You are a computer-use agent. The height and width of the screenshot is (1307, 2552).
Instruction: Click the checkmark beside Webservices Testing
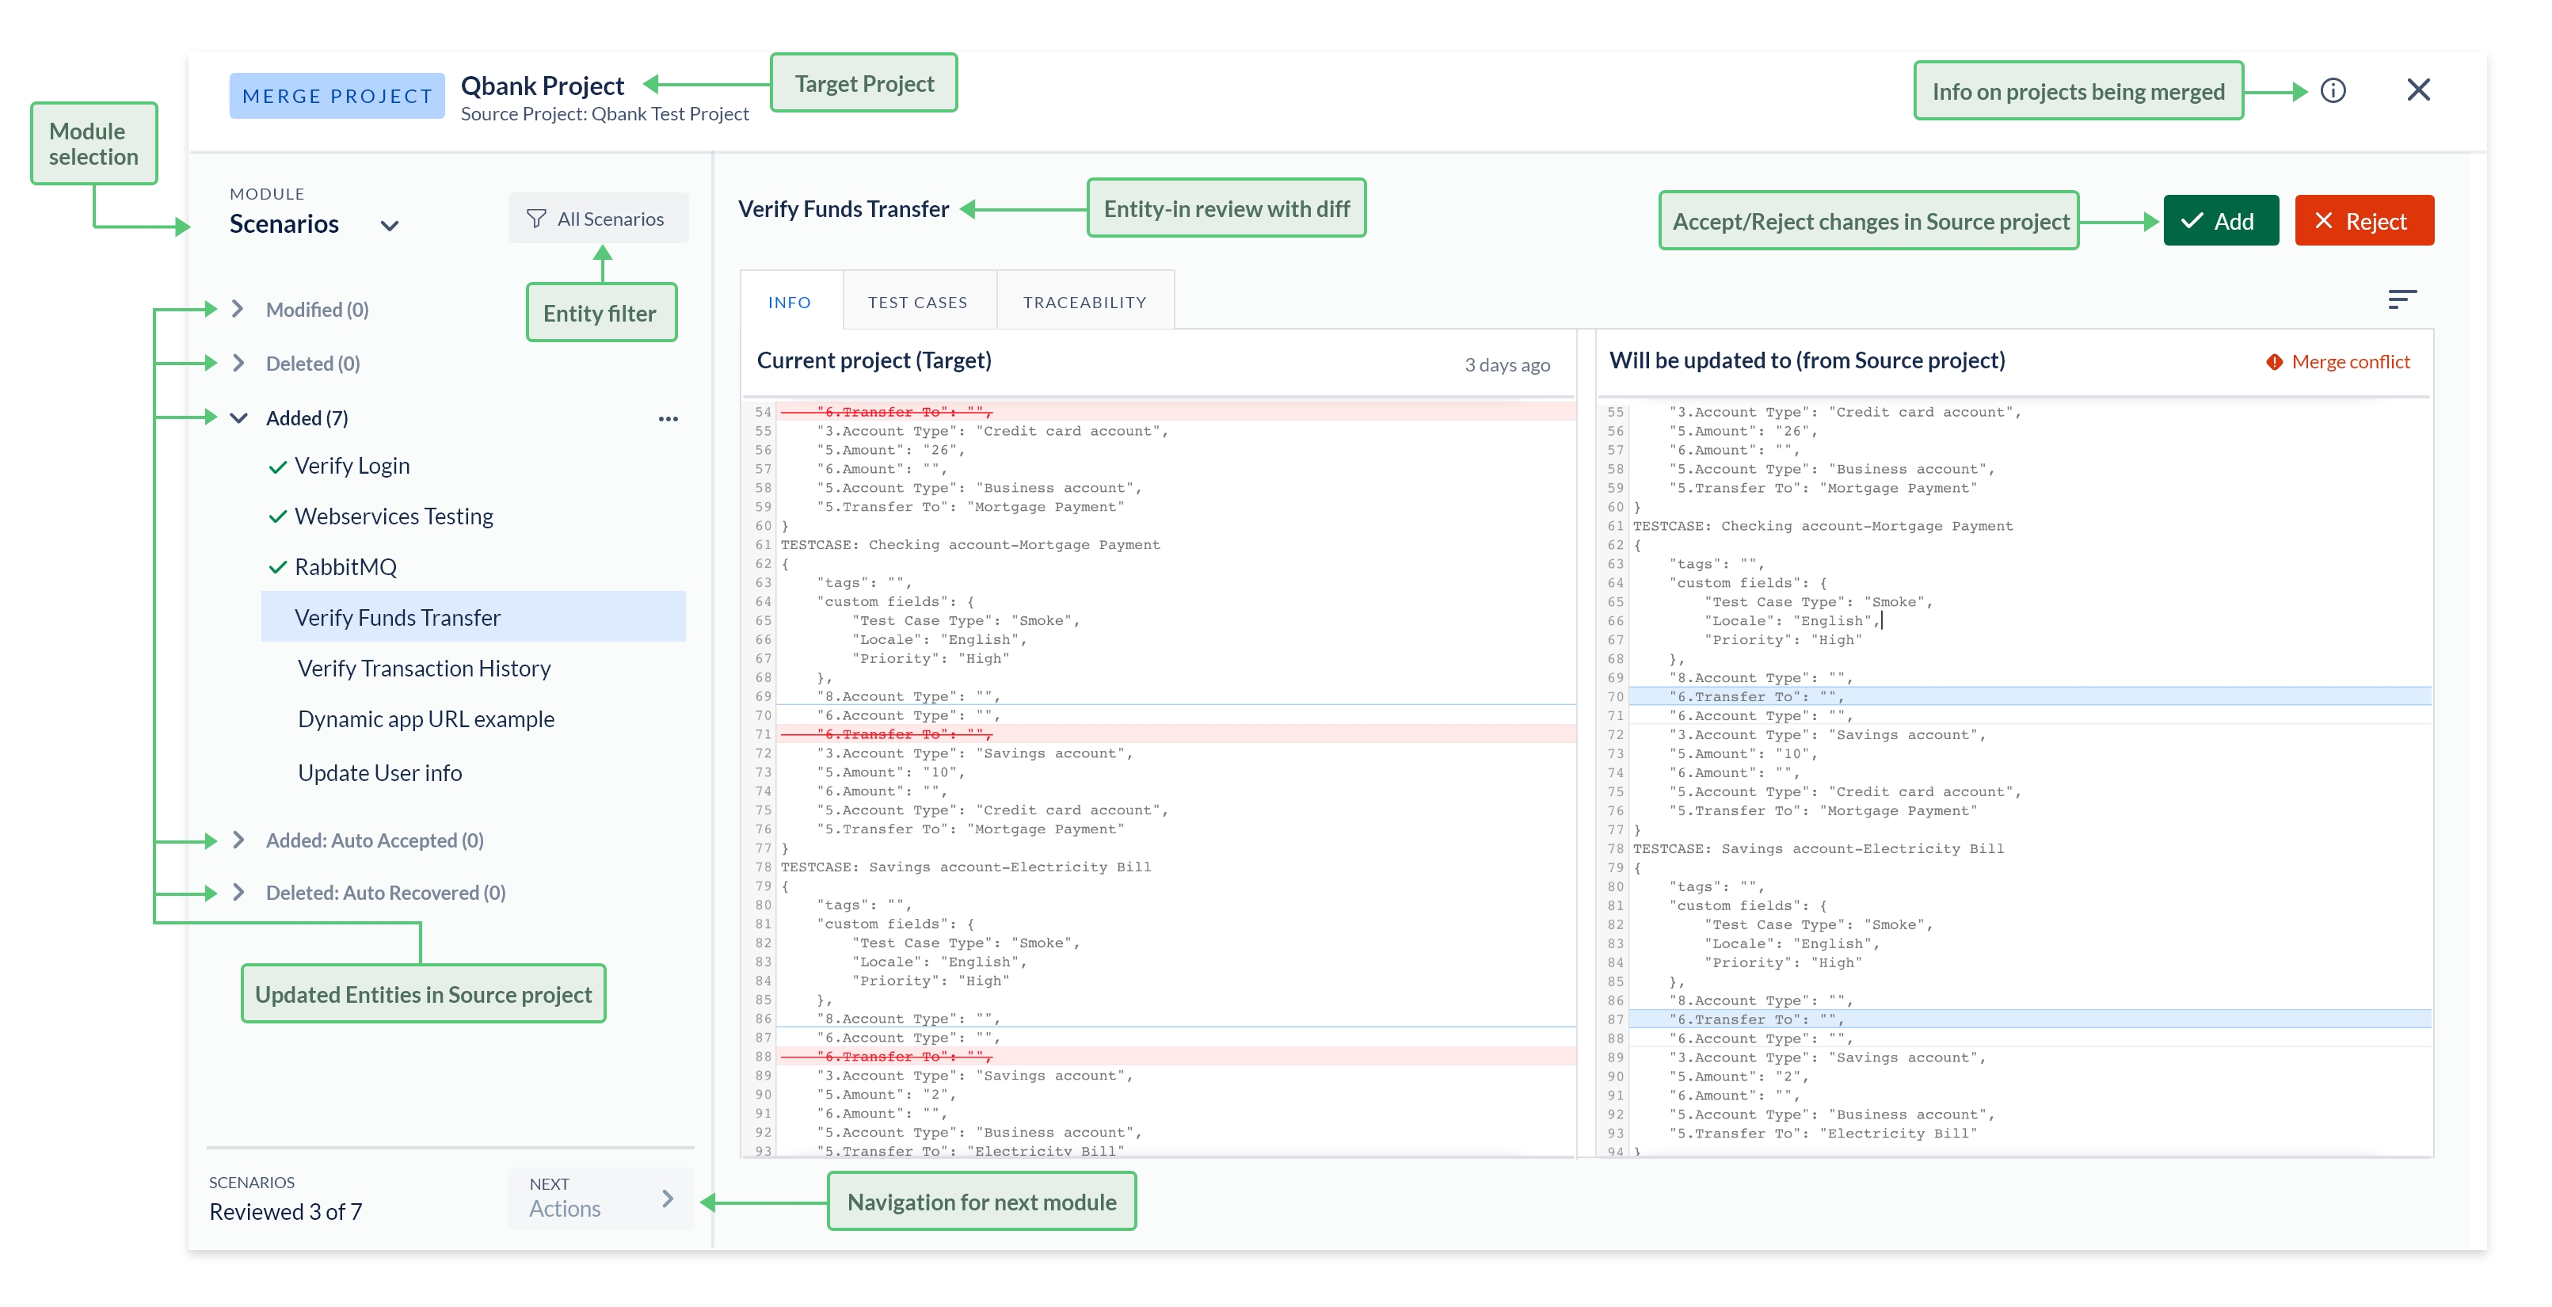click(x=278, y=516)
